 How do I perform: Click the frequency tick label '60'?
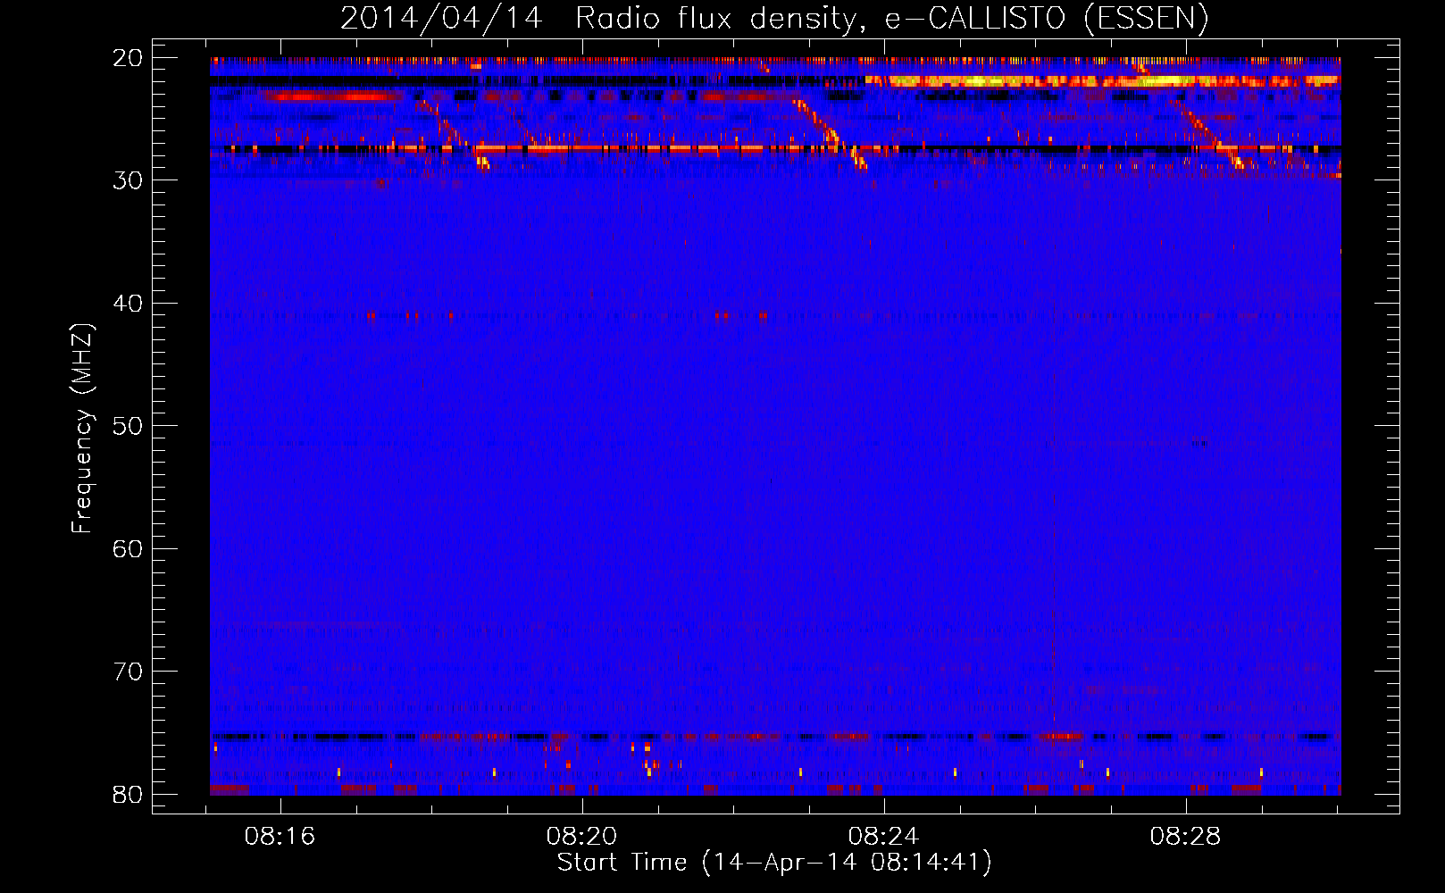[x=128, y=549]
